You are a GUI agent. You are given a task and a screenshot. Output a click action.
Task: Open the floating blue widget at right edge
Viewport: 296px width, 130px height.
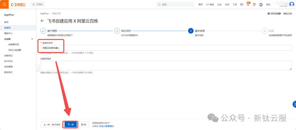[294, 104]
